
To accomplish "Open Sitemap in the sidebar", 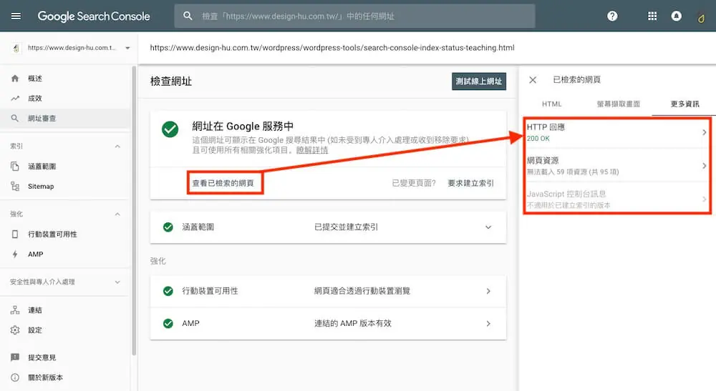I will coord(41,186).
